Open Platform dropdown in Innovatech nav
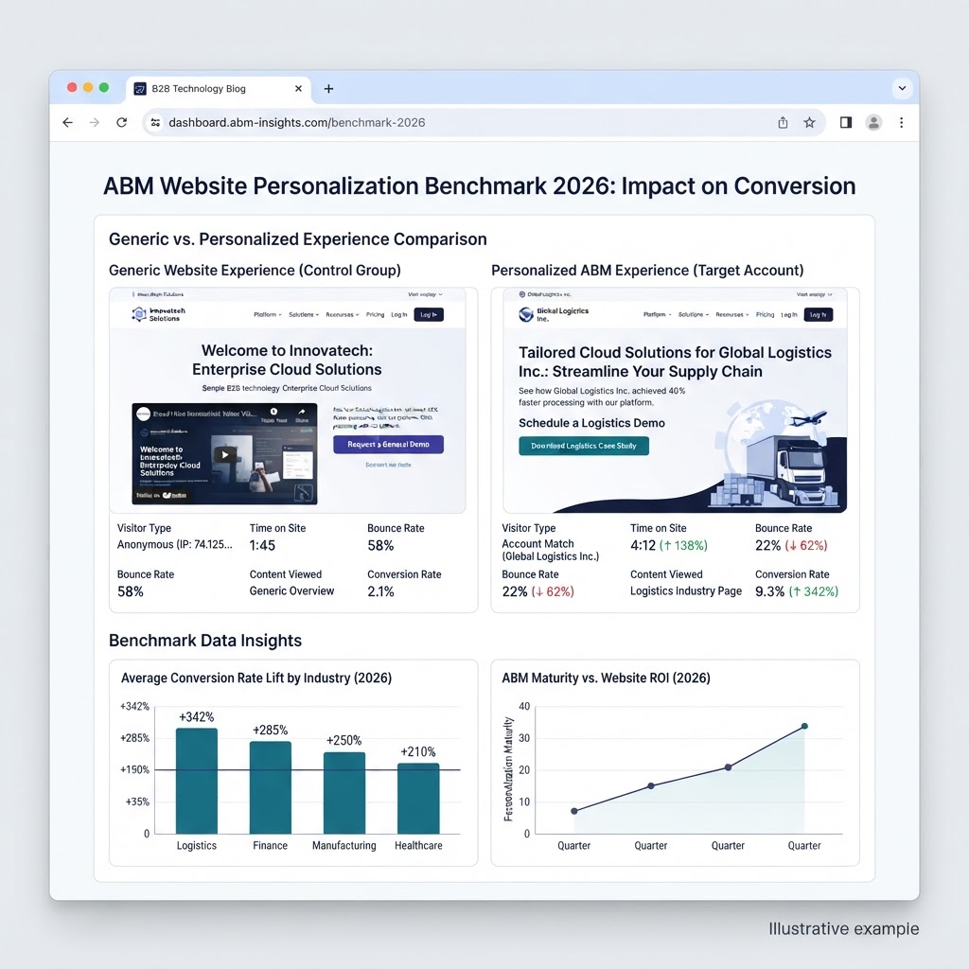 268,314
